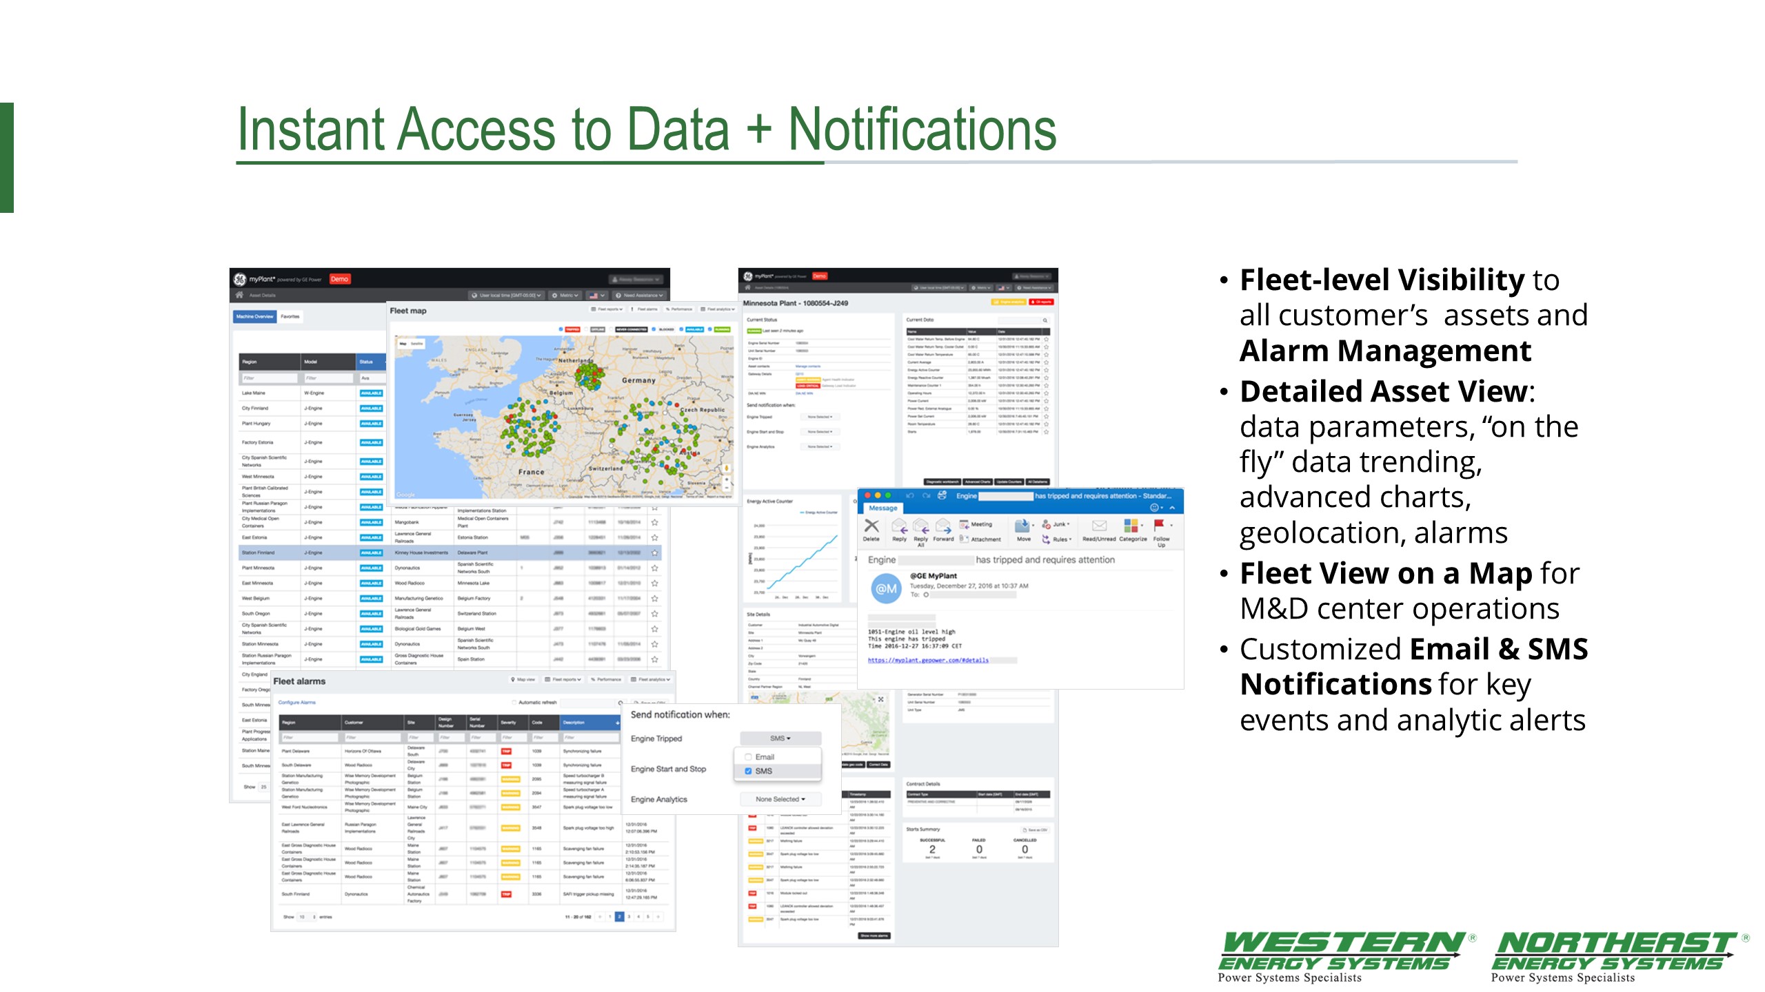Screen dimensions: 1765x992
Task: Expand the Metric units dropdown
Action: 565,295
